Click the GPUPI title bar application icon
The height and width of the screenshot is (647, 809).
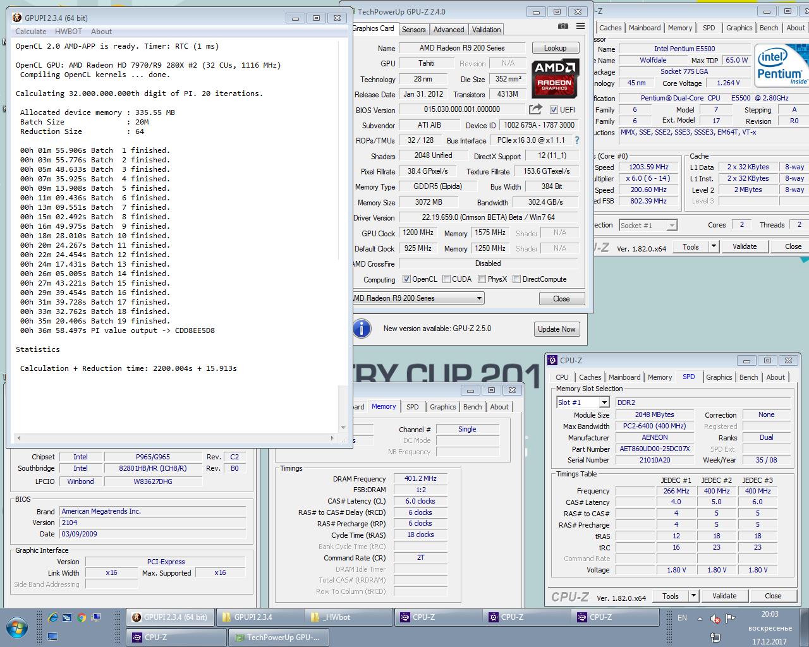coord(16,18)
